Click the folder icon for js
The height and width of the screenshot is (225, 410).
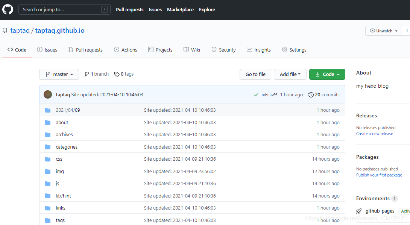[48, 183]
